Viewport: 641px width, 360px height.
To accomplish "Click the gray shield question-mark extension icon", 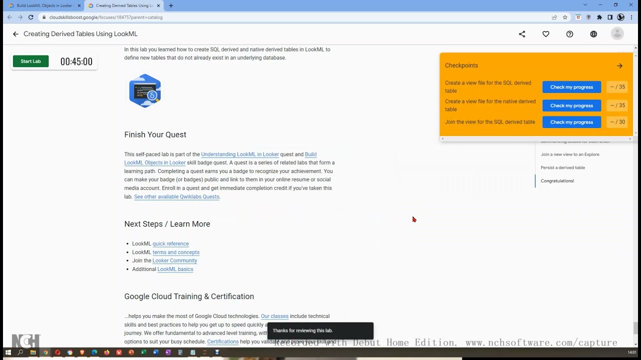I will click(x=588, y=17).
